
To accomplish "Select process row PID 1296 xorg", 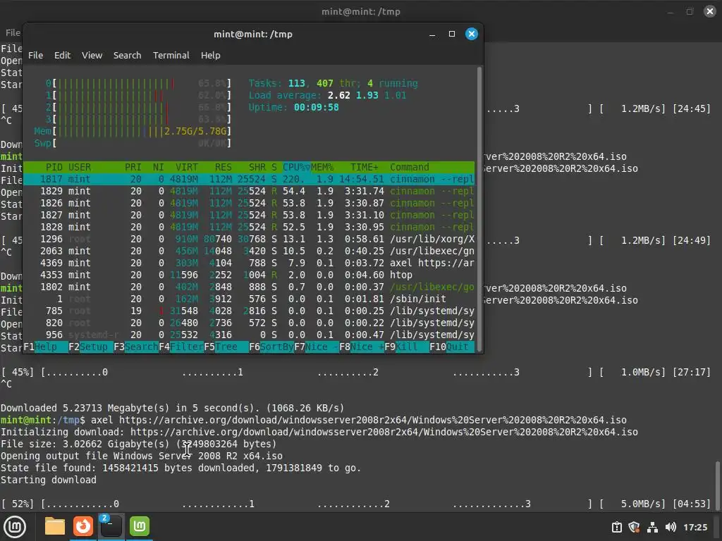I will (x=249, y=239).
